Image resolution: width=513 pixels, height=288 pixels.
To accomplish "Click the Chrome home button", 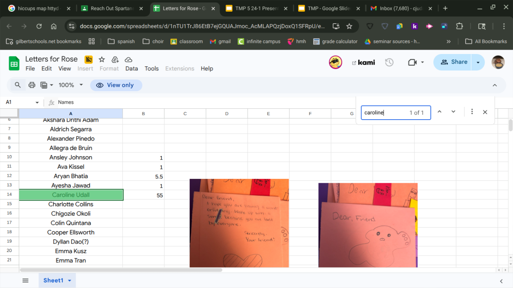I will click(54, 26).
